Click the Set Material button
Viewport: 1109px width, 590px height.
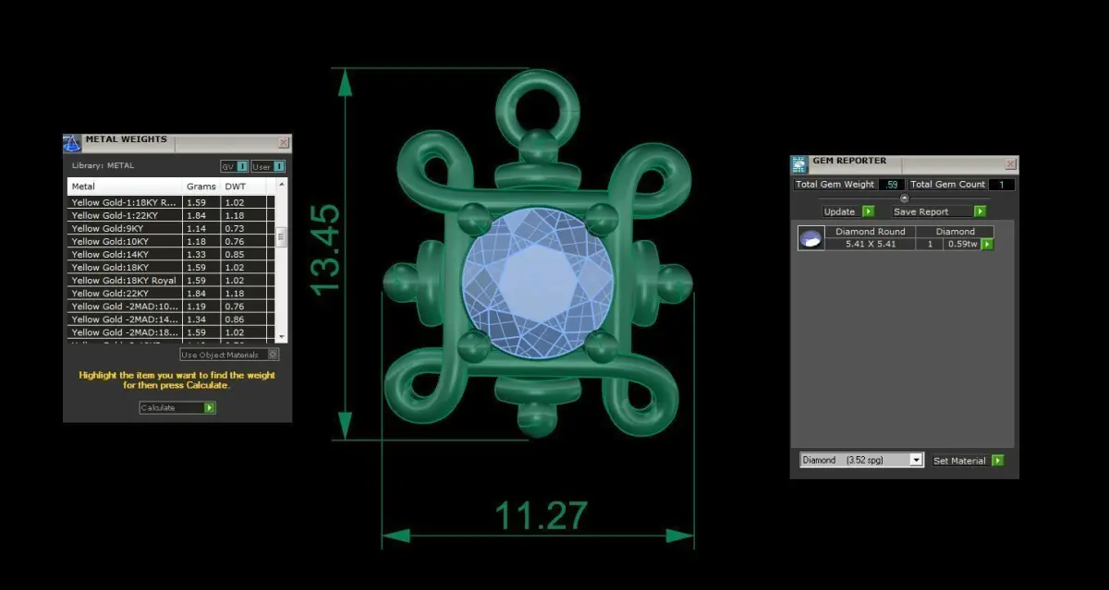click(967, 460)
